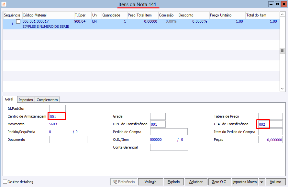Click the Total do Item column header

[x=262, y=15]
